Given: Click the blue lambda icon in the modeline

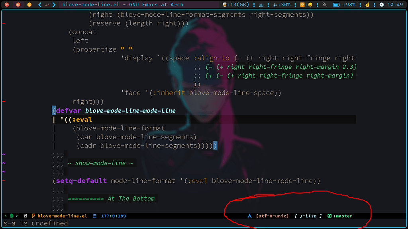Looking at the screenshot, I should (249, 216).
